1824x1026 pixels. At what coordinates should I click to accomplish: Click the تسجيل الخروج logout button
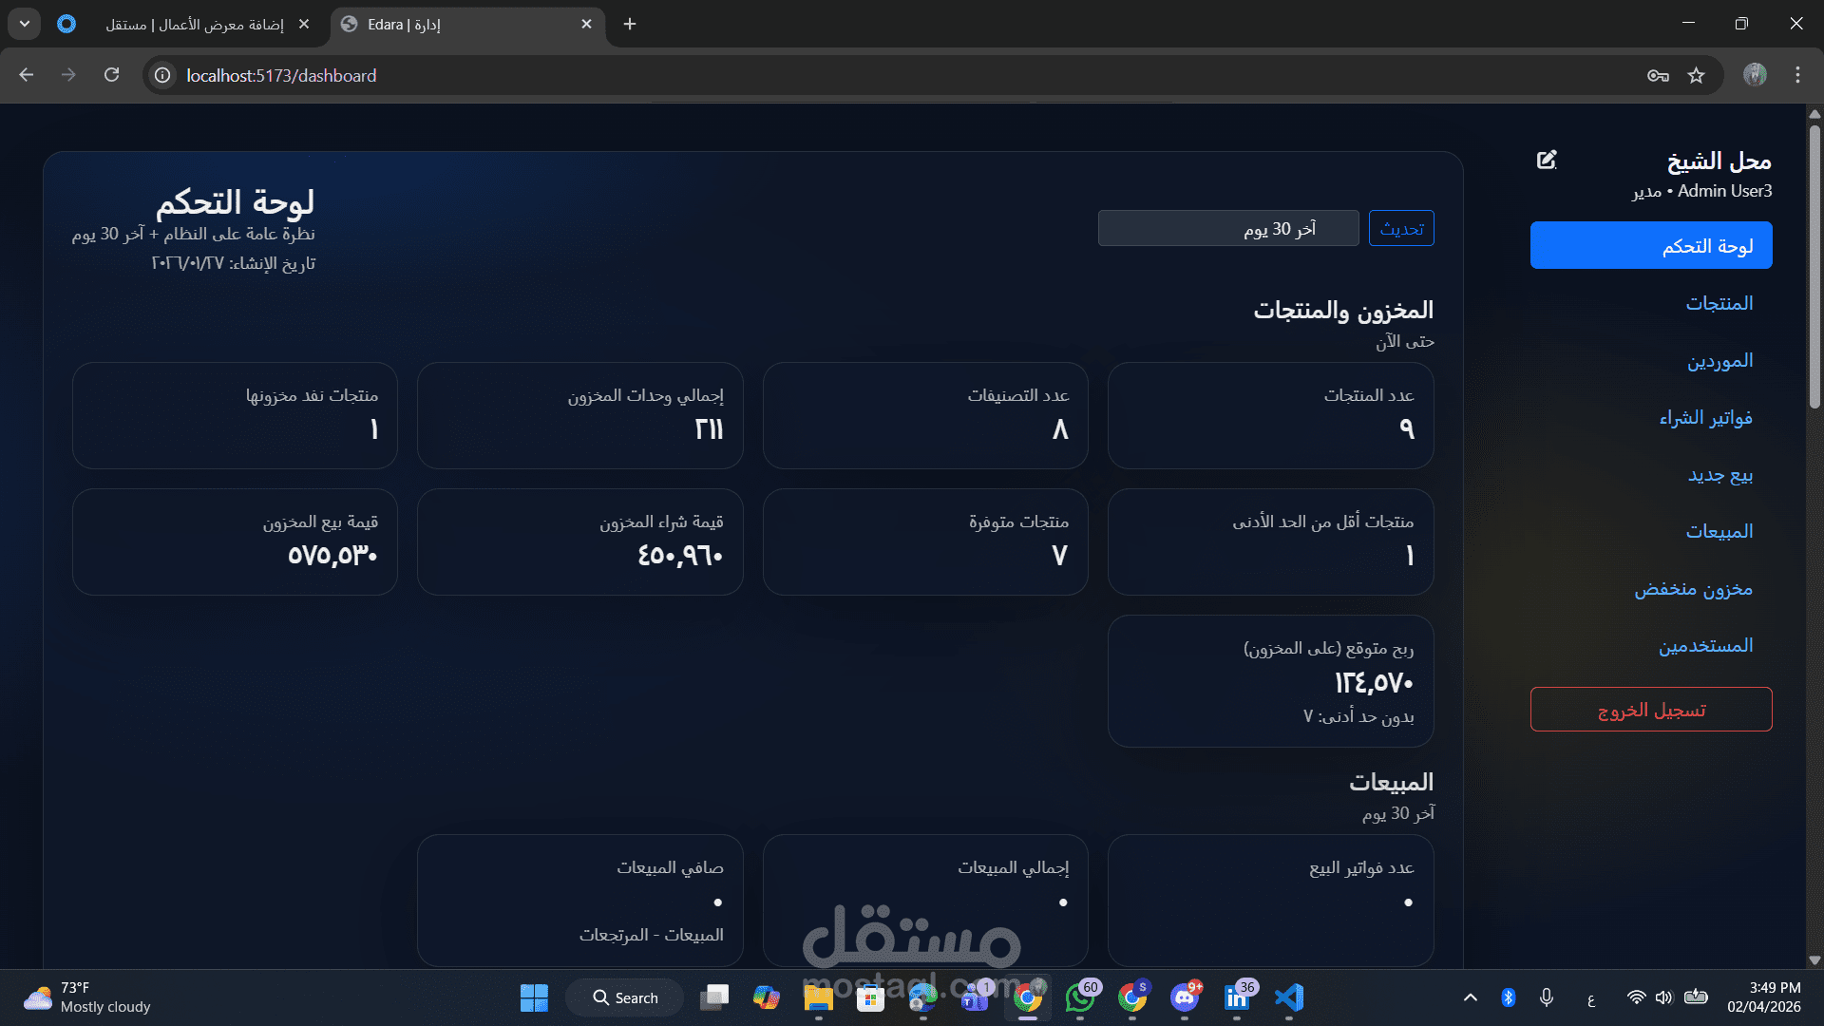1650,710
